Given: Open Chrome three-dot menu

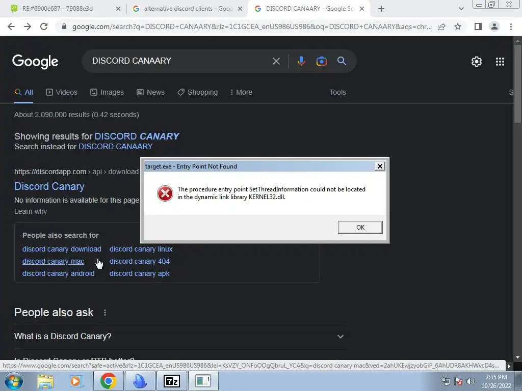Looking at the screenshot, I should (511, 26).
